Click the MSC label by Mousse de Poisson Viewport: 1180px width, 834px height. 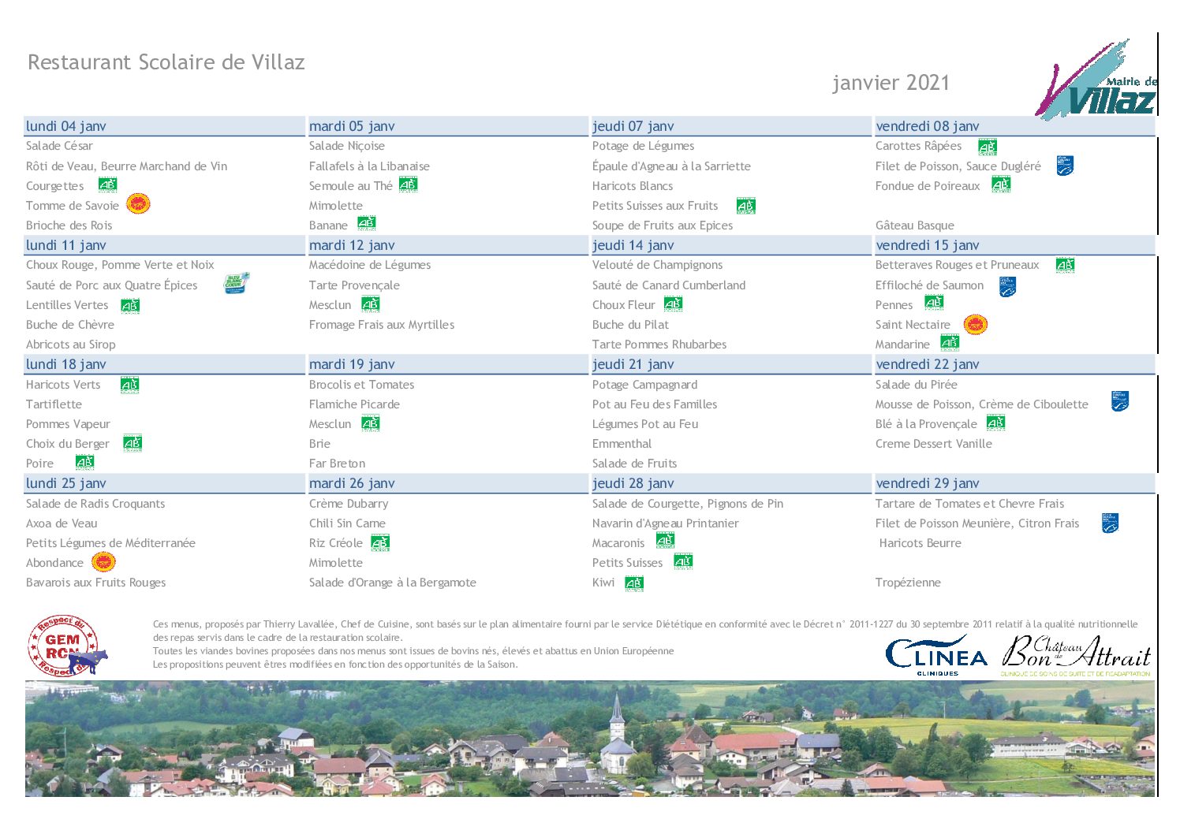pyautogui.click(x=1120, y=401)
